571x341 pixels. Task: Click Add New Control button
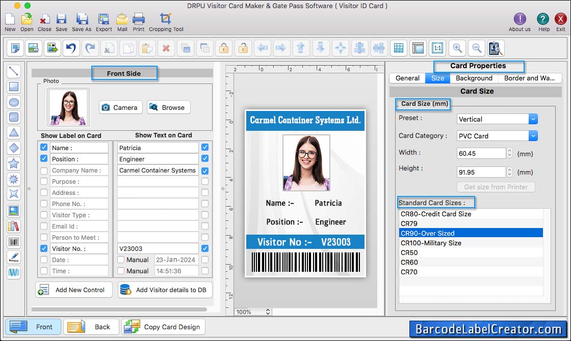74,290
